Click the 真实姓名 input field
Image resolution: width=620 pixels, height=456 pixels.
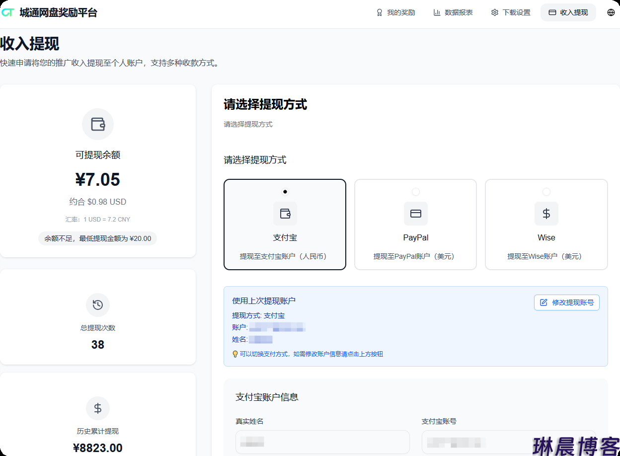(x=322, y=442)
